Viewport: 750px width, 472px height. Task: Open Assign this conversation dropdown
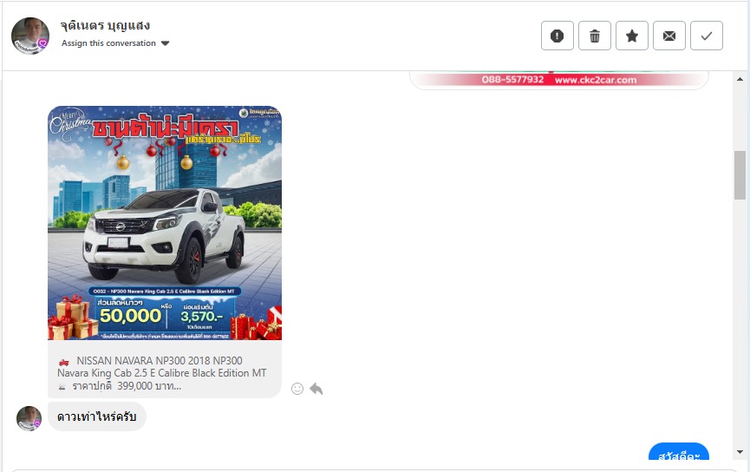click(115, 43)
